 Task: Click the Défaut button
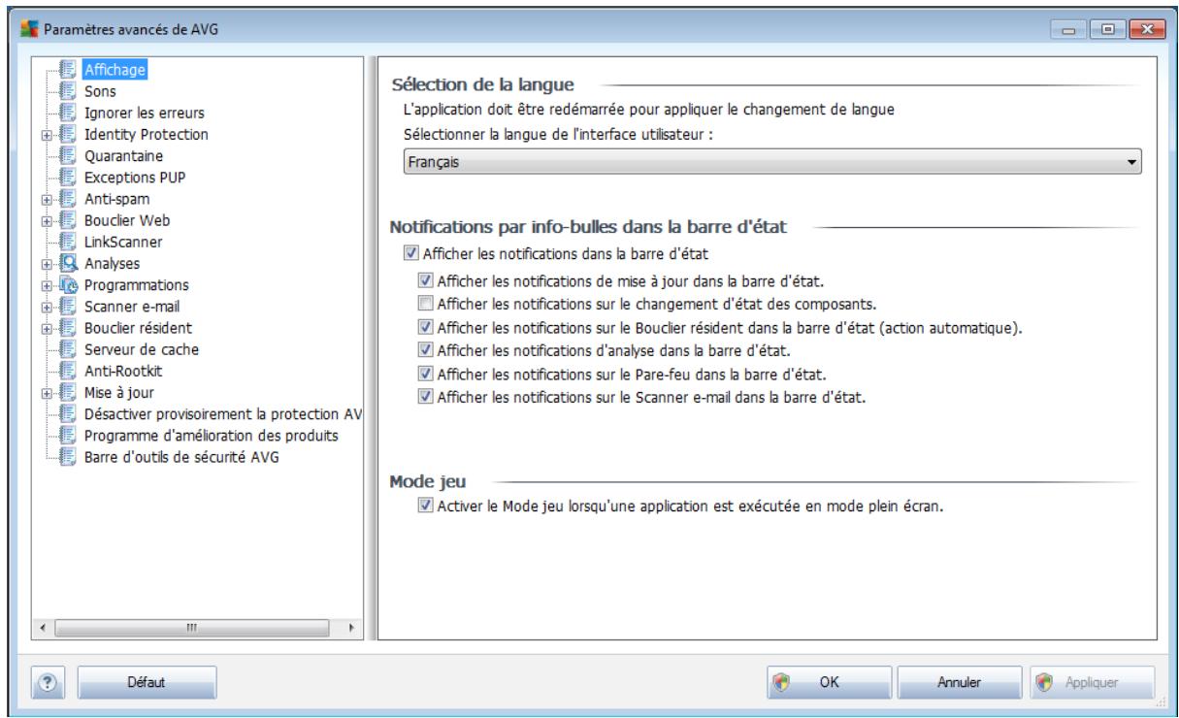coord(147,682)
